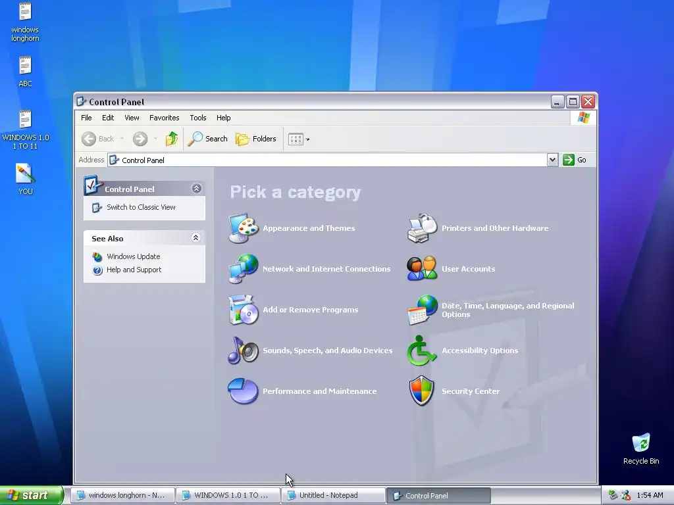Click the Accessibility Options link text
Image resolution: width=674 pixels, height=505 pixels.
480,351
